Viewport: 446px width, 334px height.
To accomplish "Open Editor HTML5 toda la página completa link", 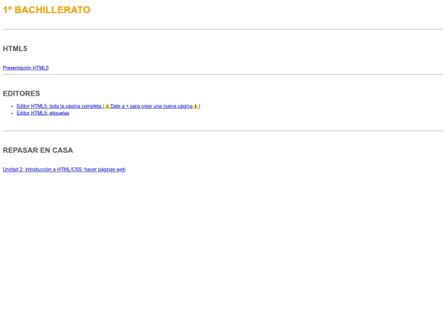I will click(x=108, y=106).
